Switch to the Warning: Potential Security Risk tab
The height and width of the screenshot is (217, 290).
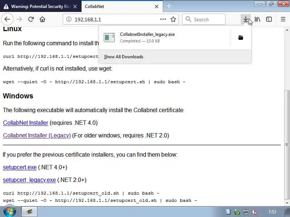pos(41,6)
